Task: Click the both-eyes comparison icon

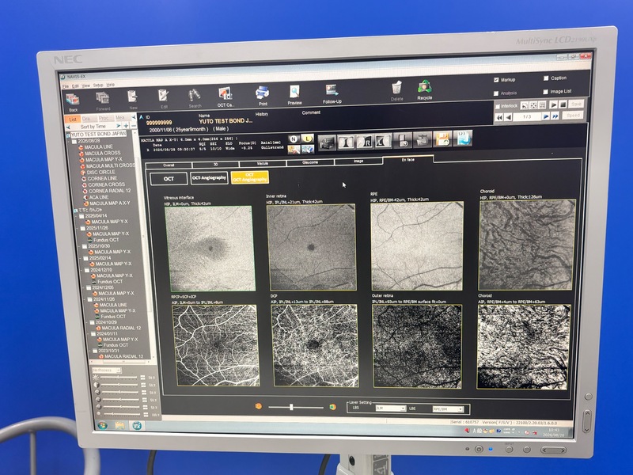Action: [346, 142]
